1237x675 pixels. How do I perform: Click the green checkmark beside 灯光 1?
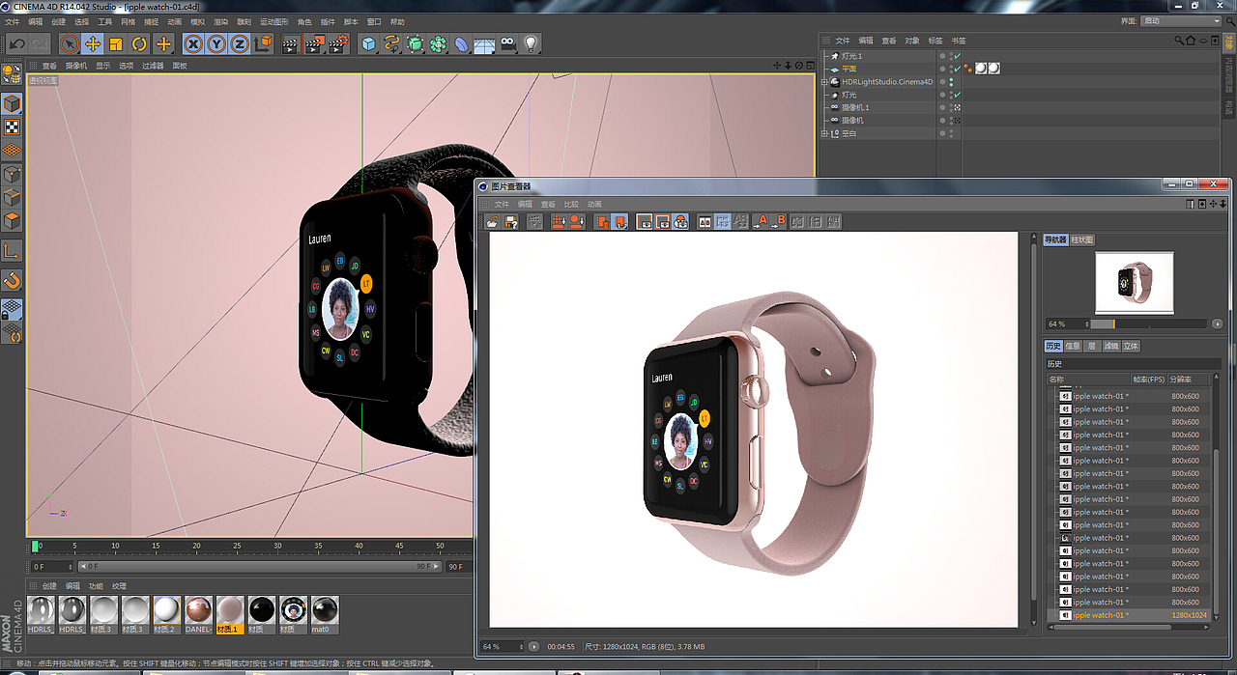click(x=957, y=56)
